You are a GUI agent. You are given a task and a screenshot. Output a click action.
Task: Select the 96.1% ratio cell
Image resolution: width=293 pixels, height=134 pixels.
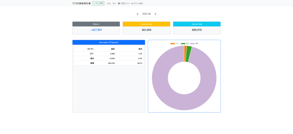(130, 63)
